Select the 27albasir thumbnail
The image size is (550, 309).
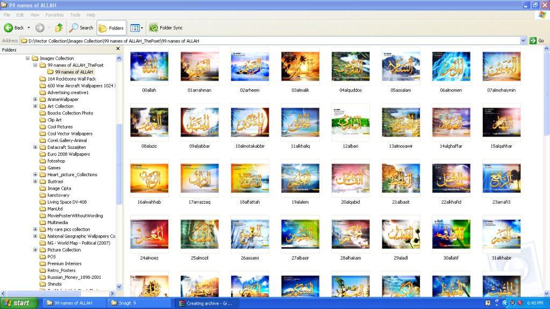coord(300,234)
